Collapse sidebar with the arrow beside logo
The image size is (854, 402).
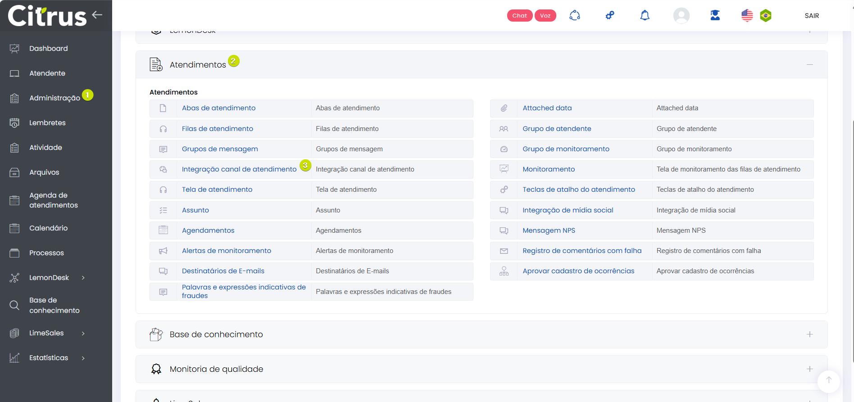[x=97, y=15]
